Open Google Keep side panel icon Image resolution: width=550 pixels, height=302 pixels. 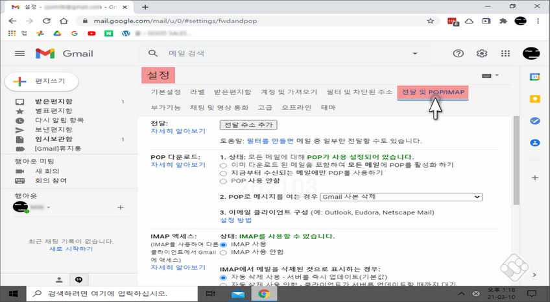[534, 99]
